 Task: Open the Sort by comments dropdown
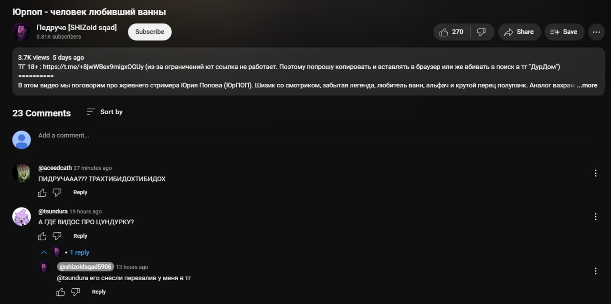click(105, 112)
